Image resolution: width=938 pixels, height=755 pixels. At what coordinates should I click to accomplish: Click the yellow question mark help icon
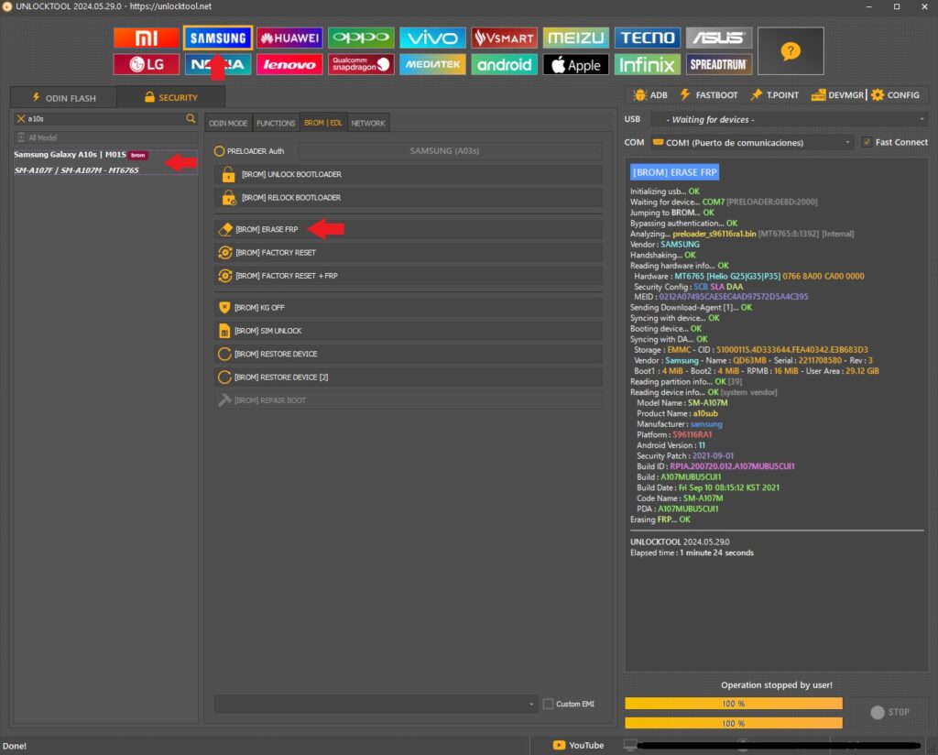pyautogui.click(x=790, y=51)
